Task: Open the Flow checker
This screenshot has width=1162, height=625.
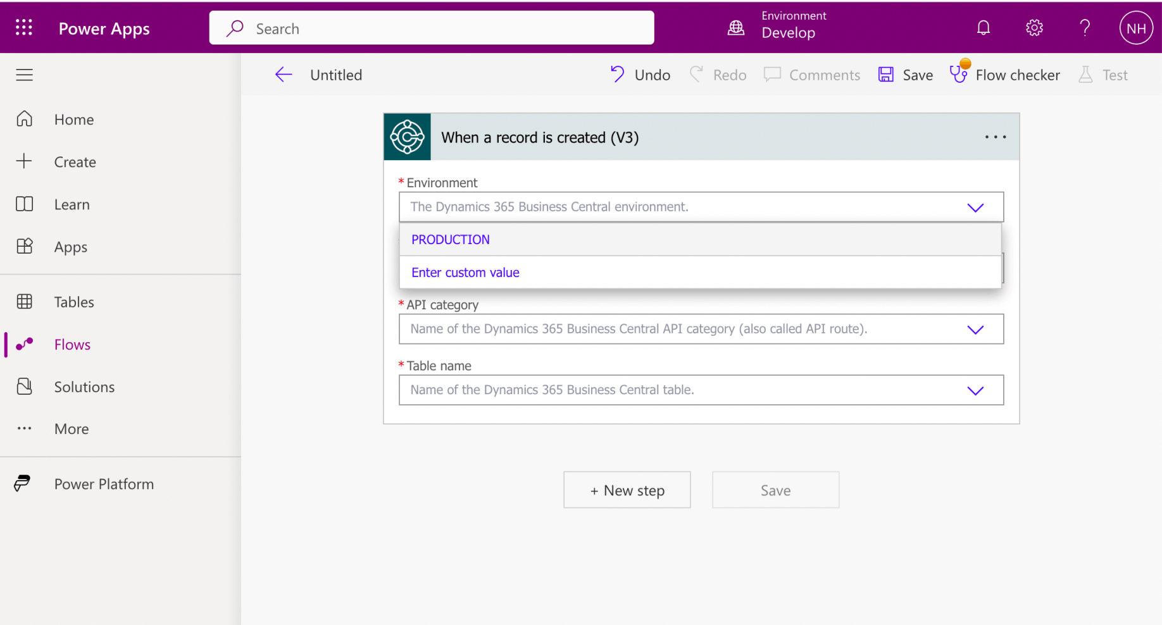Action: click(1005, 75)
